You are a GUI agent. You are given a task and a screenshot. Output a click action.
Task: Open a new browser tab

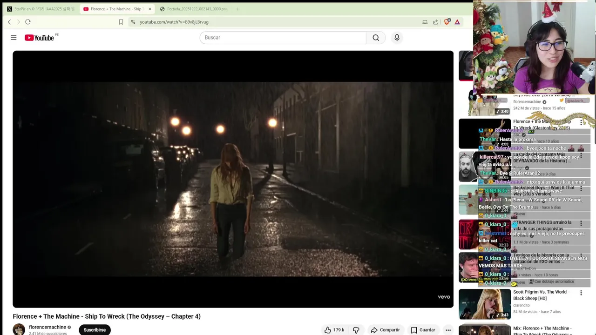[x=237, y=9]
